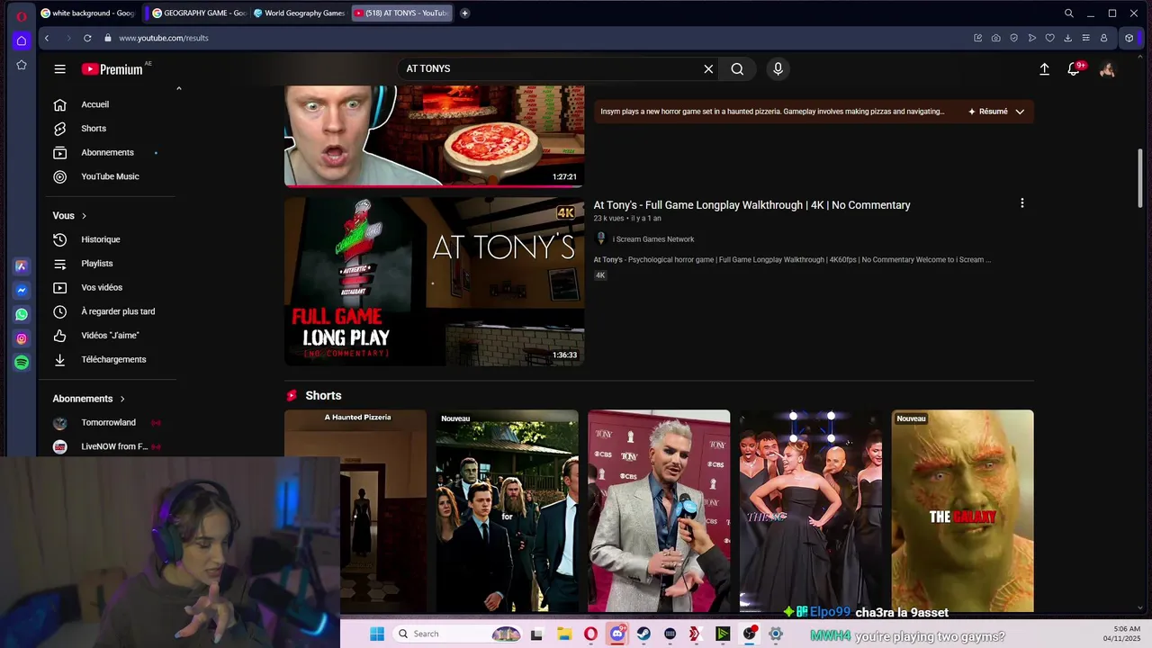Open Discord from taskbar
Viewport: 1152px width, 648px height.
(616, 634)
